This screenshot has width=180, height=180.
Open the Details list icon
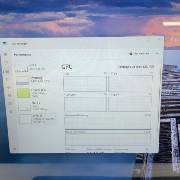click(10, 103)
